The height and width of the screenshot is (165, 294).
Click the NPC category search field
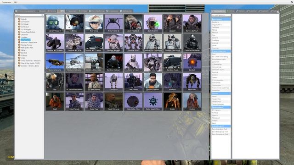[x=29, y=15]
